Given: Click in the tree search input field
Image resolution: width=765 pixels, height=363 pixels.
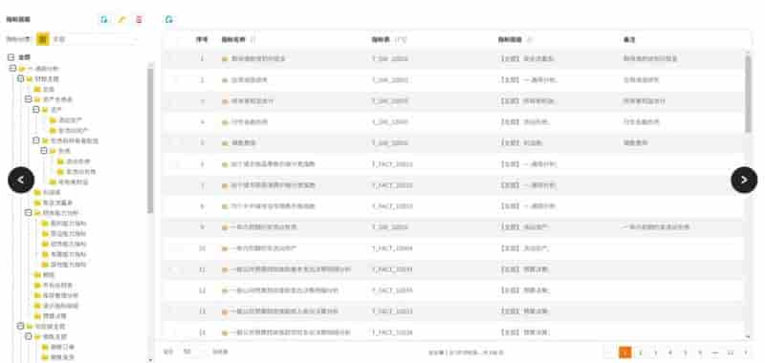Looking at the screenshot, I should [x=93, y=39].
